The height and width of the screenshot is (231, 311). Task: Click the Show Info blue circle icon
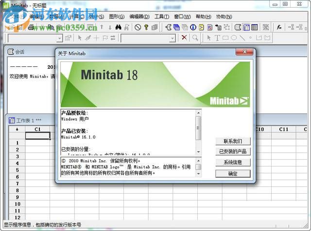pyautogui.click(x=193, y=27)
